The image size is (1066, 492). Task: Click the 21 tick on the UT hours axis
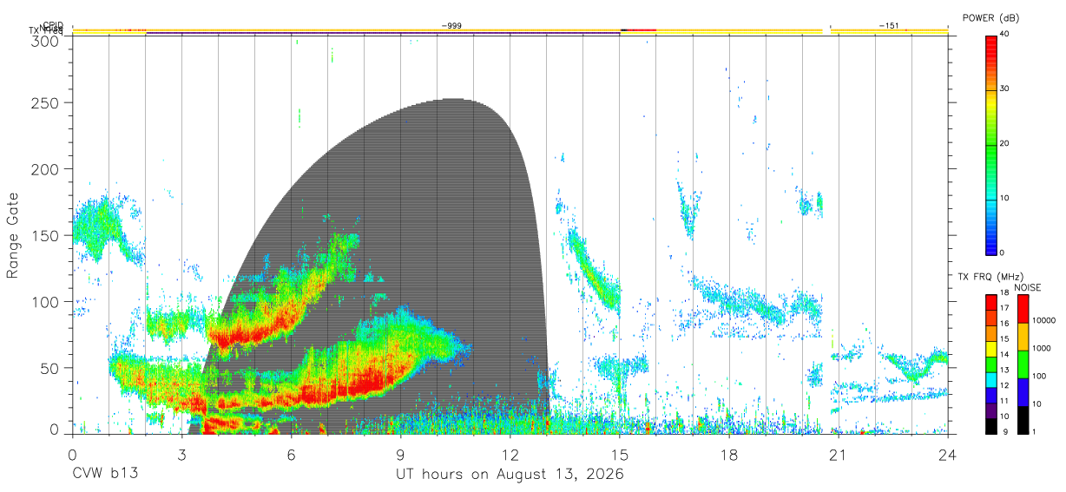839,454
